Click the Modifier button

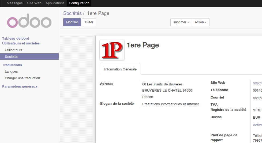point(72,22)
